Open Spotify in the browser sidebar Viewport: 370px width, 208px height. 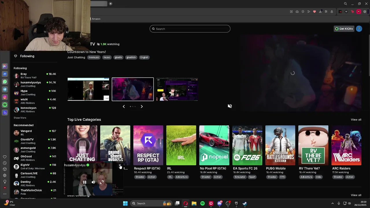(5, 105)
